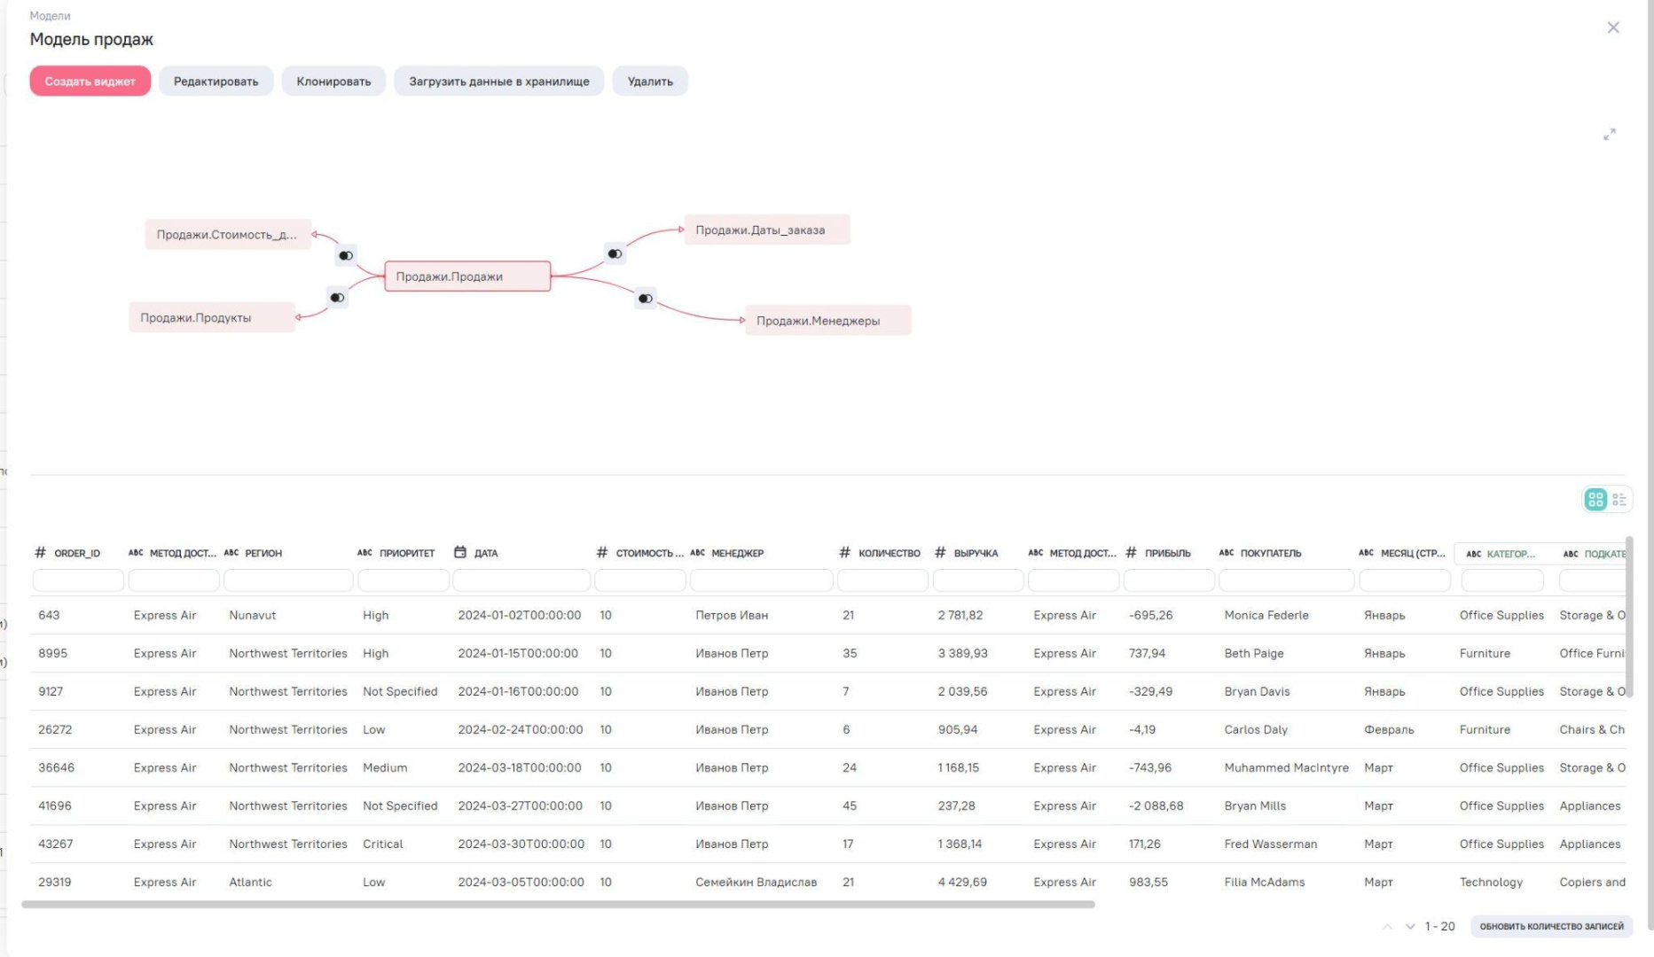Viewport: 1654px width, 957px height.
Task: Click the ABC type icon beside РЕГИОН
Action: [x=231, y=552]
